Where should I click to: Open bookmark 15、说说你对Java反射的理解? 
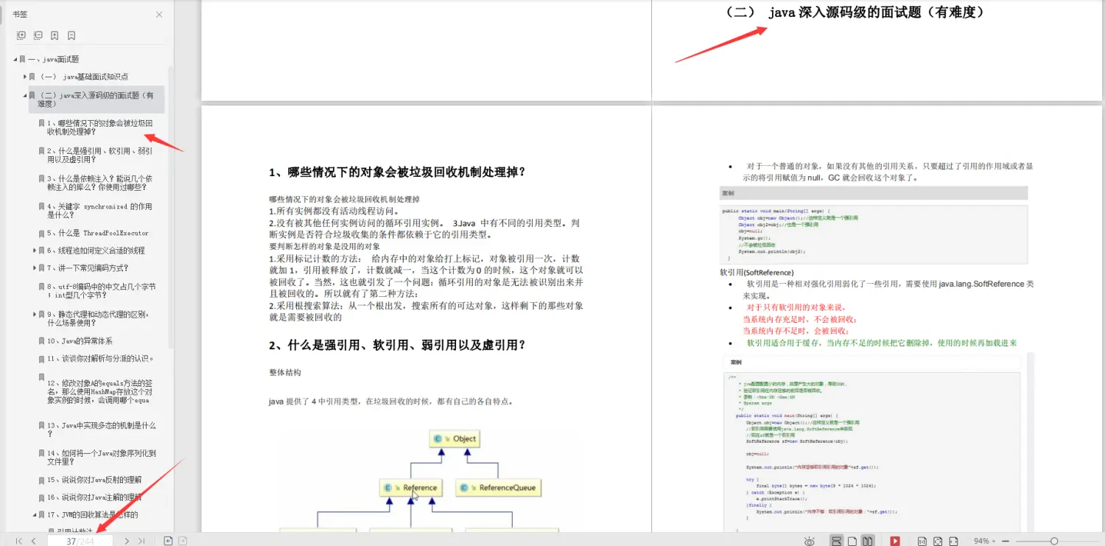[94, 480]
